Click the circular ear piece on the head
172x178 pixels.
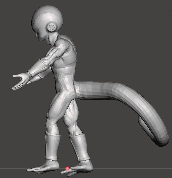(x=52, y=27)
